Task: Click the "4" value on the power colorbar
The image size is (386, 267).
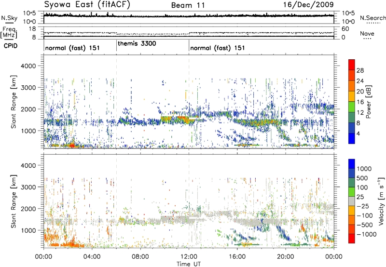Action: 358,133
